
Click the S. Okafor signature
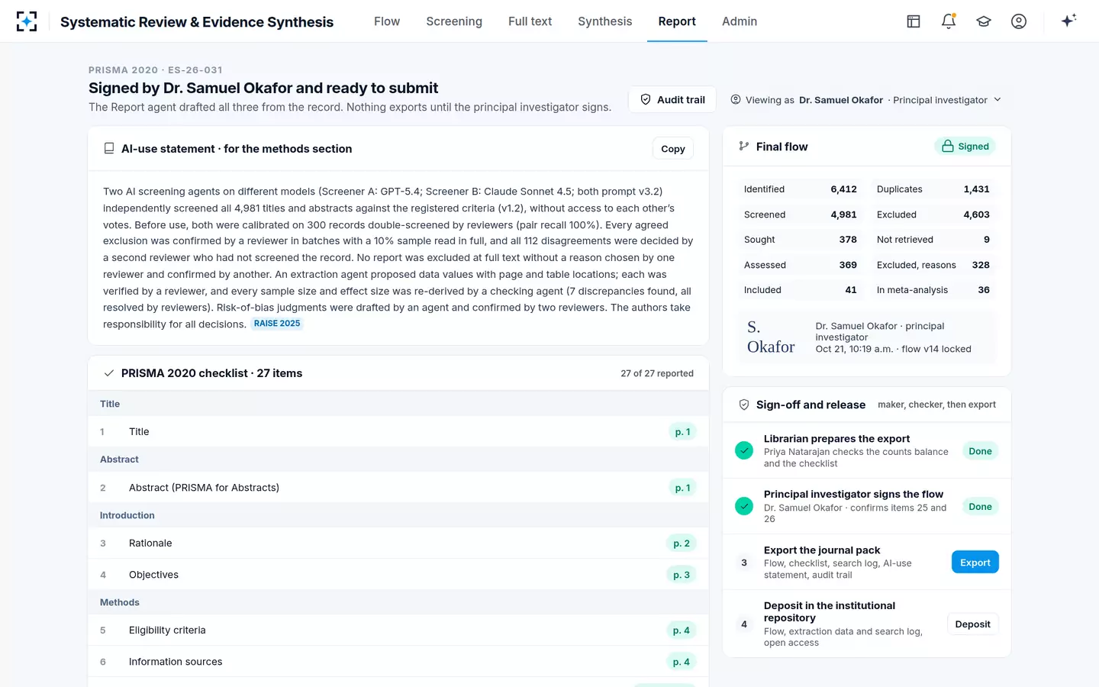(771, 337)
